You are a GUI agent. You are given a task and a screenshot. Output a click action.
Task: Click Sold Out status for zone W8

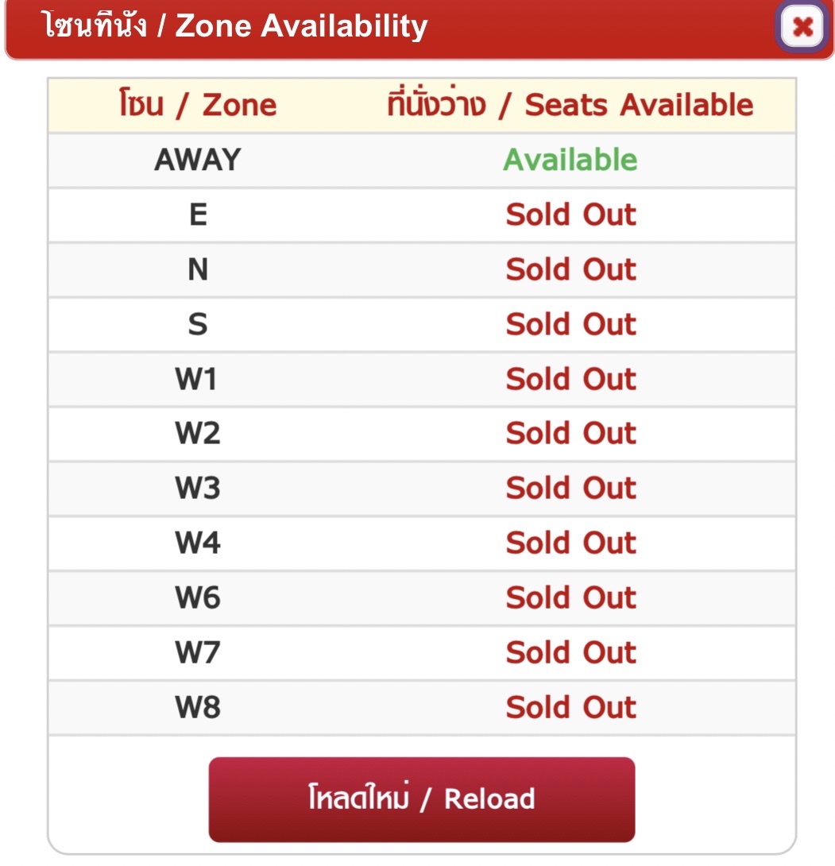[571, 707]
